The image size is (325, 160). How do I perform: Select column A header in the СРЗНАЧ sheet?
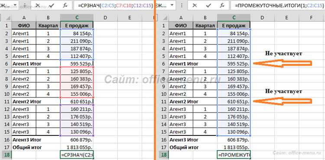24,18
